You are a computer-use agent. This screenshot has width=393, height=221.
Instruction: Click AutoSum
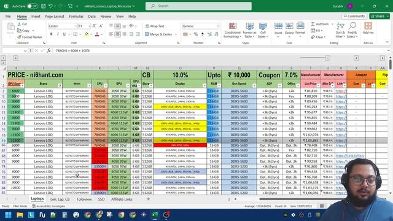coord(320,24)
